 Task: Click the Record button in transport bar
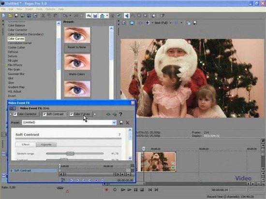106,190
